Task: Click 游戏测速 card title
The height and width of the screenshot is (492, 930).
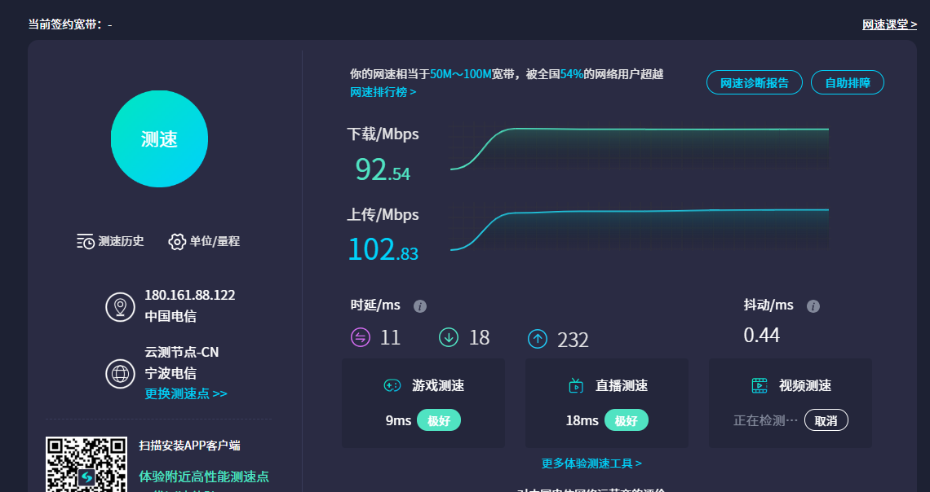Action: (438, 386)
